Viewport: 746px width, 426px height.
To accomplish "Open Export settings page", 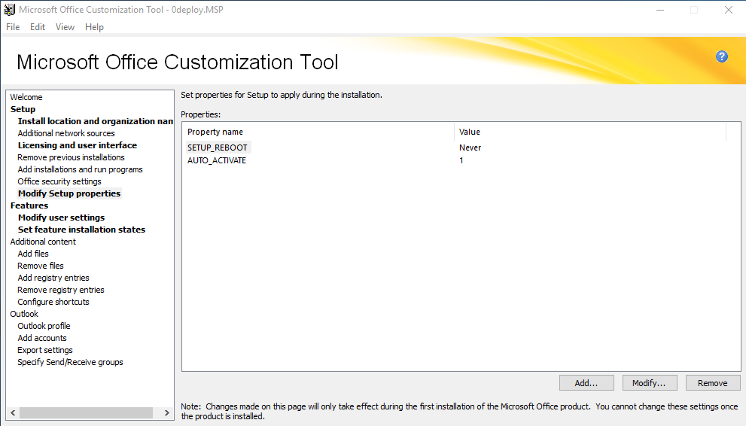I will pyautogui.click(x=45, y=350).
